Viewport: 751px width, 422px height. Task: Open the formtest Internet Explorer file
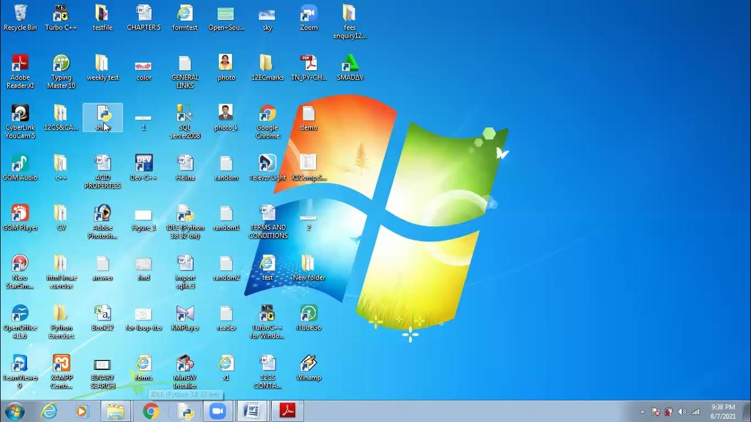pyautogui.click(x=185, y=18)
